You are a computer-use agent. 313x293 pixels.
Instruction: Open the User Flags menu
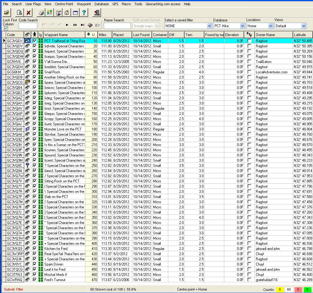pos(33,4)
